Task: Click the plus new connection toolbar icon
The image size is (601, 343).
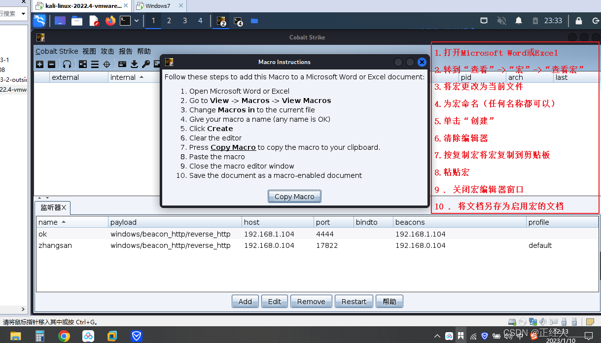Action: click(x=40, y=64)
